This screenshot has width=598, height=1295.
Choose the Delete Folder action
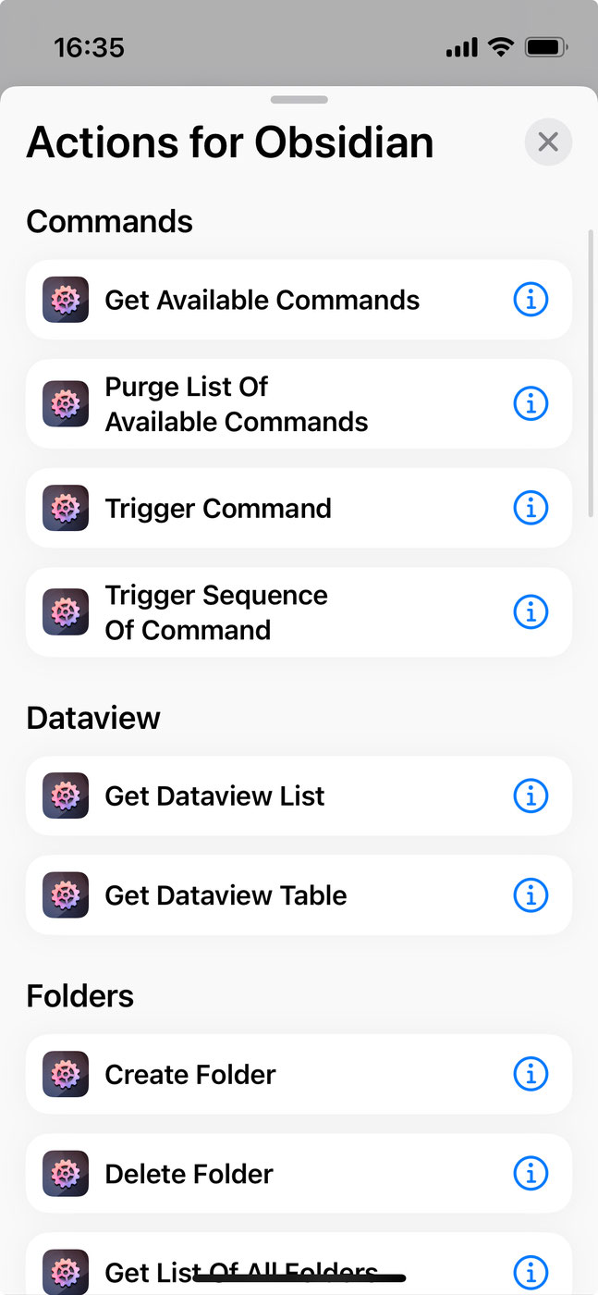click(189, 1174)
